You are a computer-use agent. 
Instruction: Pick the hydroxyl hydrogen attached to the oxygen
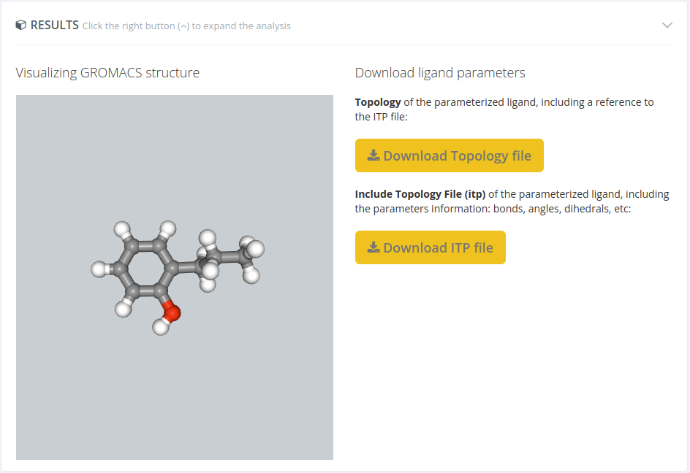coord(161,327)
